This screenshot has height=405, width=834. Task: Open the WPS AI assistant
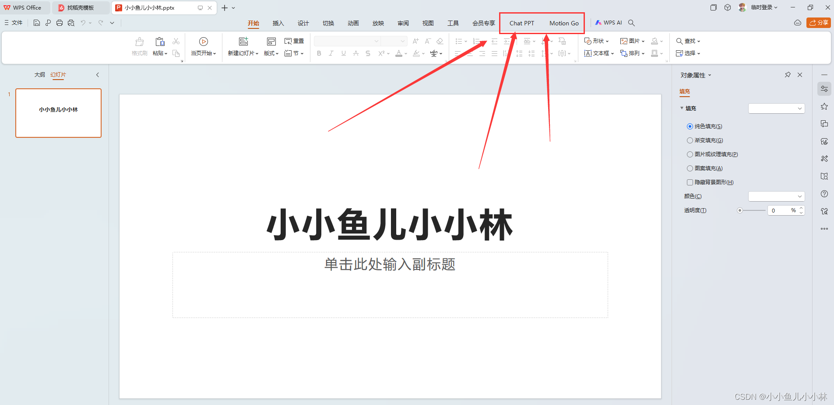tap(609, 23)
